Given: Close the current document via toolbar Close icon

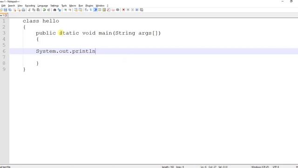Looking at the screenshot, I should (x=14, y=10).
